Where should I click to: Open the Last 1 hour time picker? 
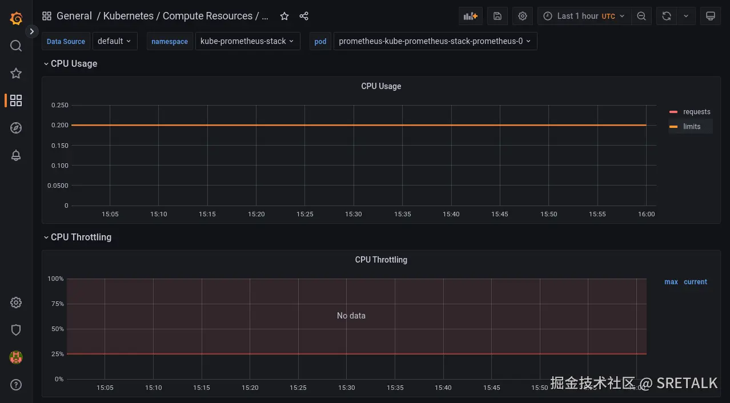click(582, 16)
